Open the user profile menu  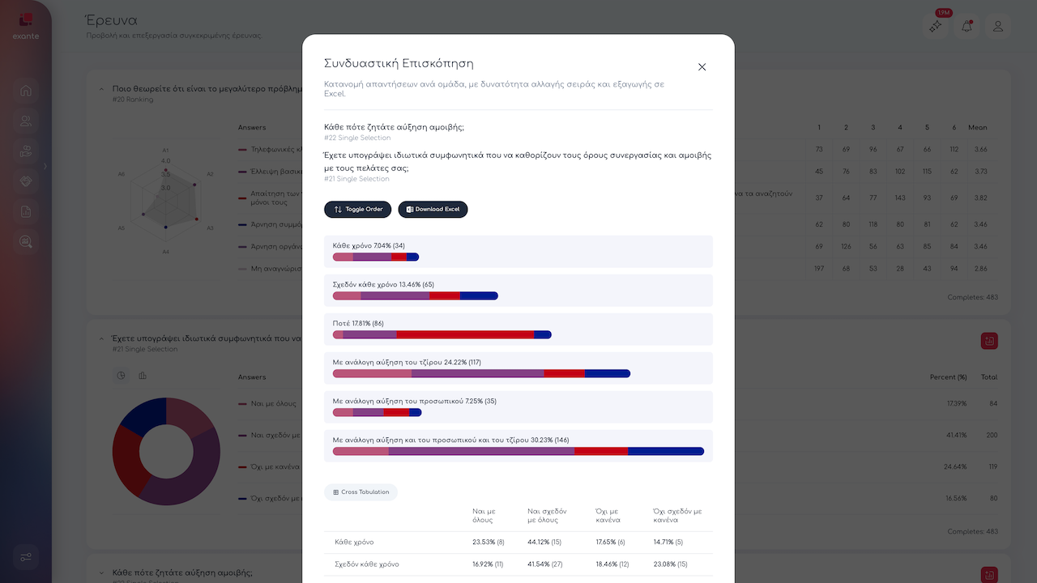tap(997, 26)
